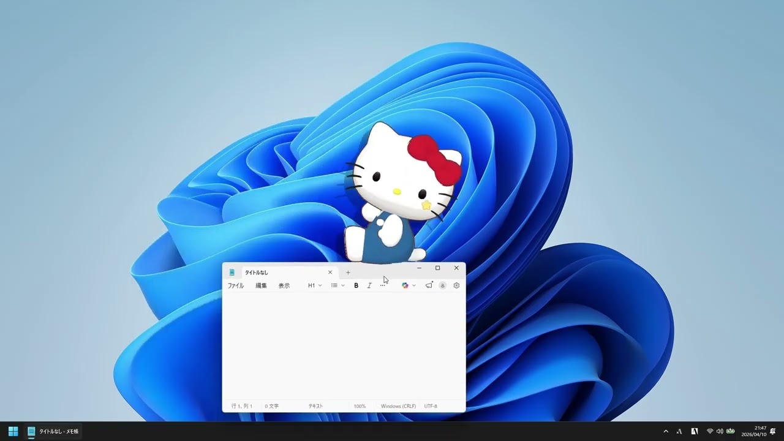Open the 100% zoom status
The height and width of the screenshot is (441, 784).
coord(360,406)
